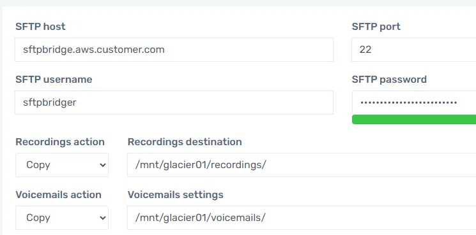
Task: Click the Voicemails action label
Action: click(58, 195)
